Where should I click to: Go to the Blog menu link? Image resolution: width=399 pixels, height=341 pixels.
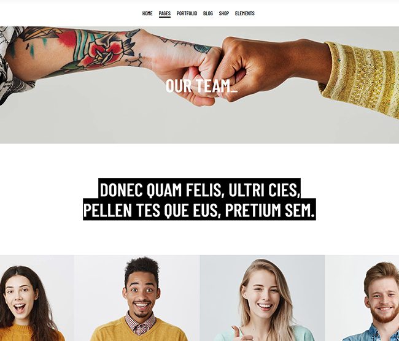[x=208, y=13]
